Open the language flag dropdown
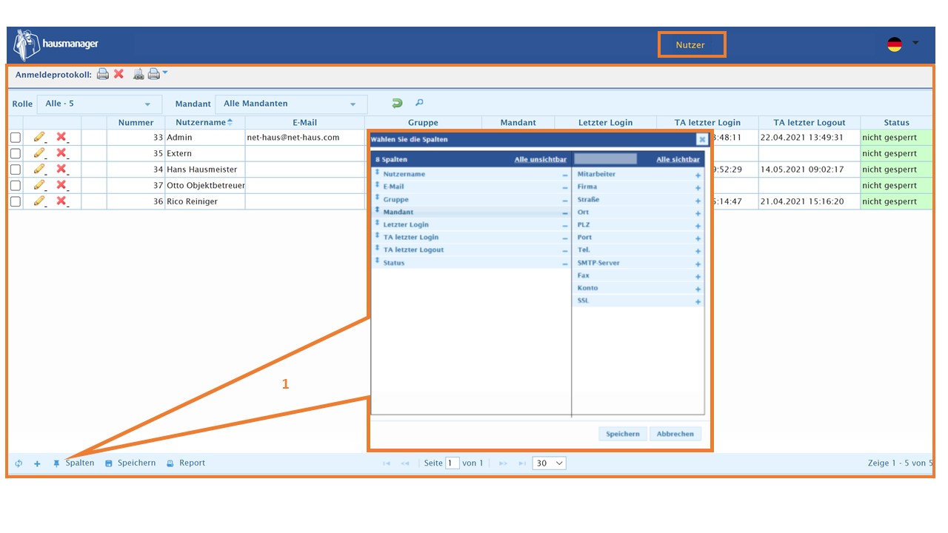The width and height of the screenshot is (948, 533). (915, 43)
